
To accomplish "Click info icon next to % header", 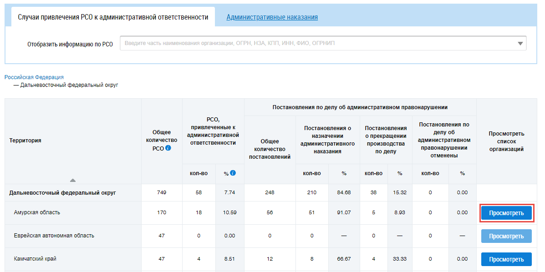I will click(x=233, y=173).
